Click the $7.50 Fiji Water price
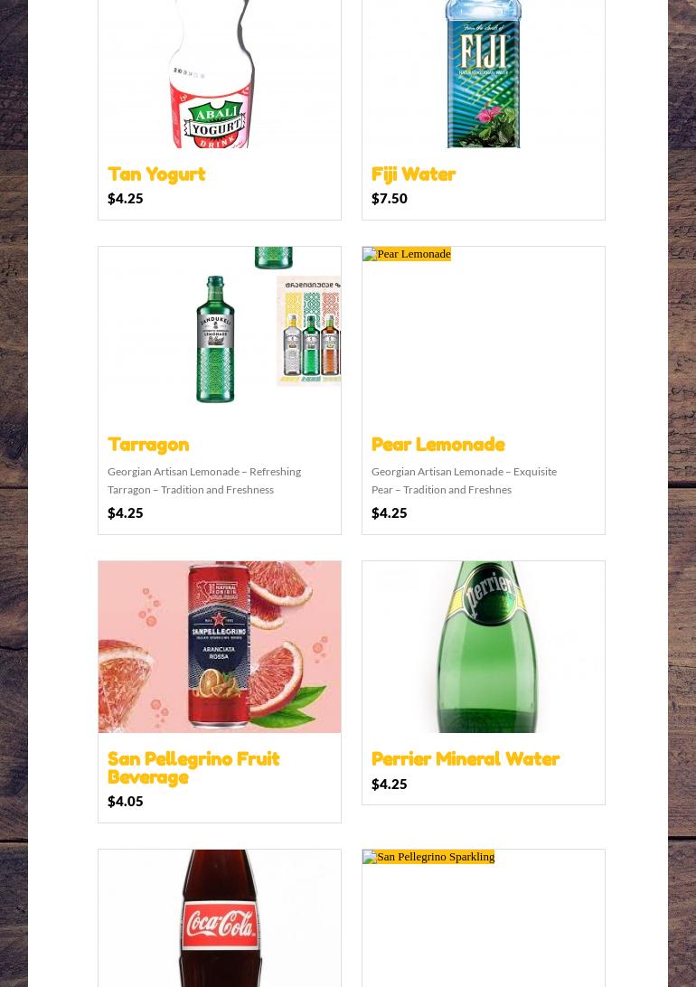This screenshot has height=987, width=696. (390, 198)
